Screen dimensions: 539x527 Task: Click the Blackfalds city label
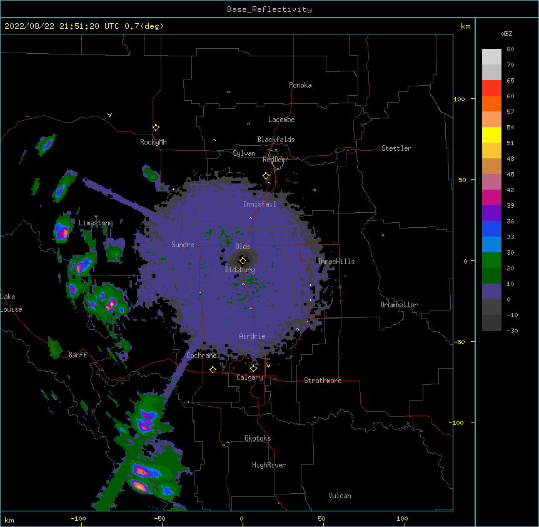pos(276,140)
